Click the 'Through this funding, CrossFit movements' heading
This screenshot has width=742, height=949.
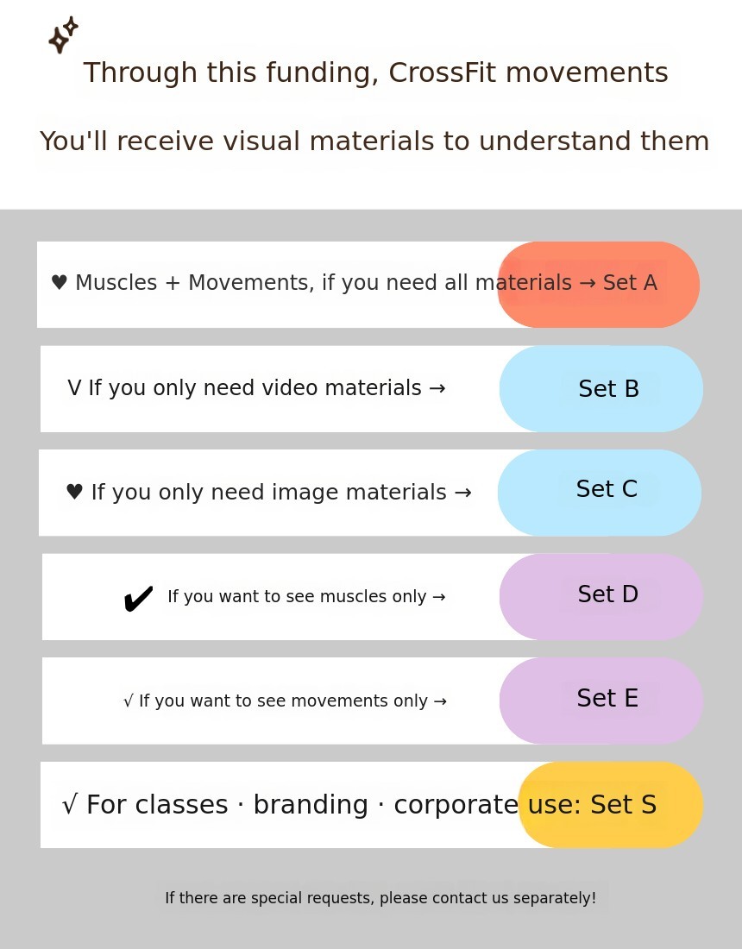coord(375,73)
